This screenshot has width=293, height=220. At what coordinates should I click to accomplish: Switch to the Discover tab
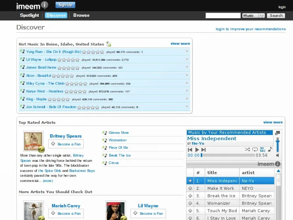56,15
